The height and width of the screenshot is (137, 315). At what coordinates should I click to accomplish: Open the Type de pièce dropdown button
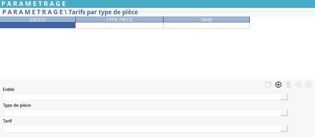(x=284, y=113)
